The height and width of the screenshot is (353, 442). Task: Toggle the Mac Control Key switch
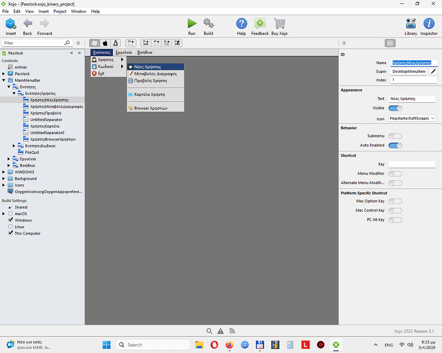point(395,211)
